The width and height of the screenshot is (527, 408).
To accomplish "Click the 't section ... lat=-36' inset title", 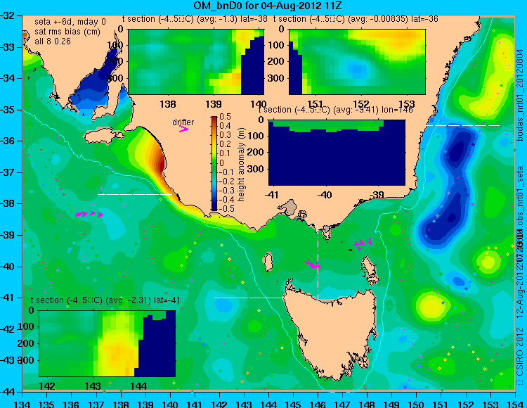I will [x=356, y=19].
